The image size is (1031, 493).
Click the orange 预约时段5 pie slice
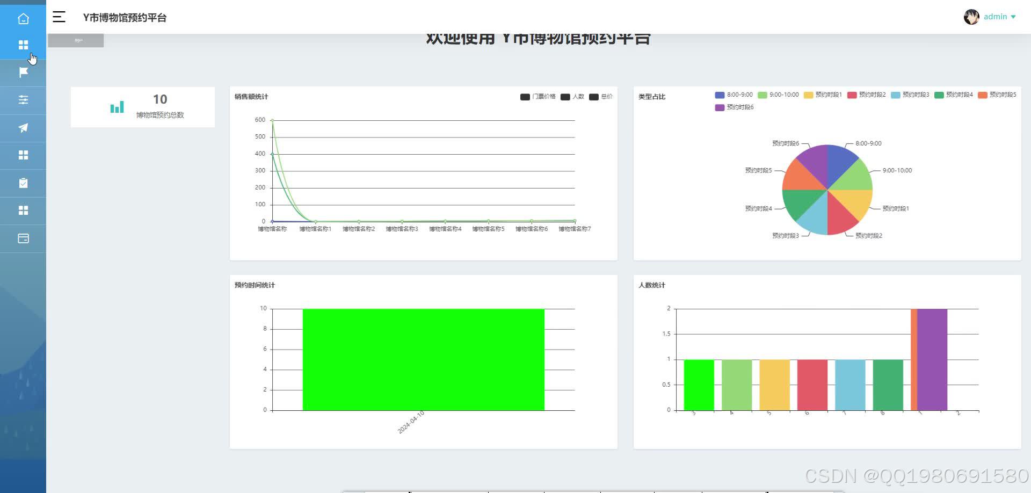coord(801,178)
